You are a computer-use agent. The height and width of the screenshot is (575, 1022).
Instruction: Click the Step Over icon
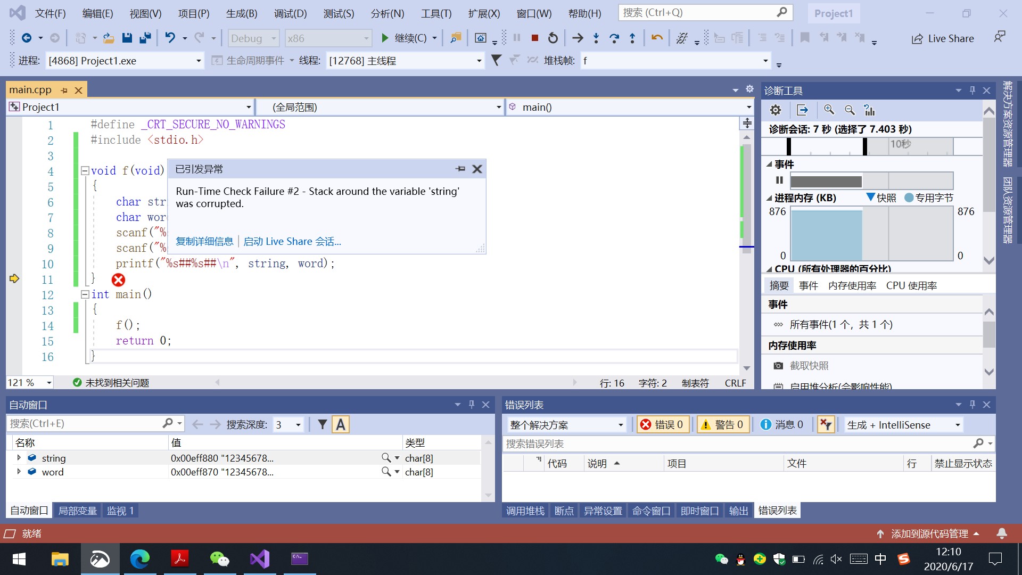click(614, 38)
